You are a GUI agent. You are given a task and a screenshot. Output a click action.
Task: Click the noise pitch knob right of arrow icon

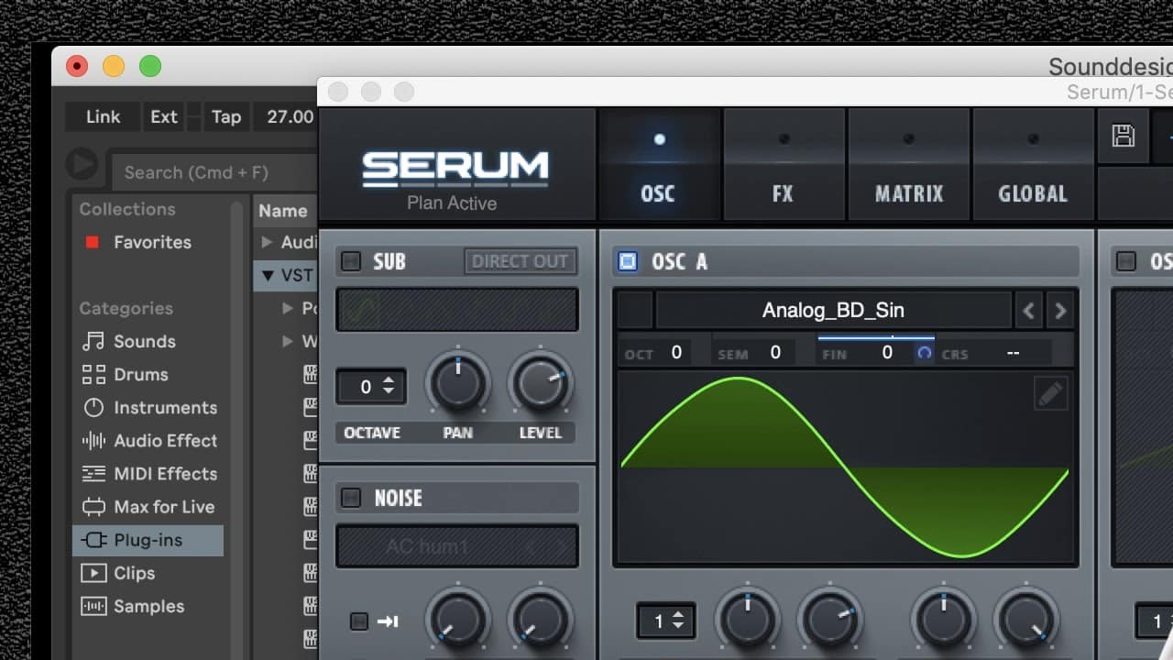tap(457, 620)
